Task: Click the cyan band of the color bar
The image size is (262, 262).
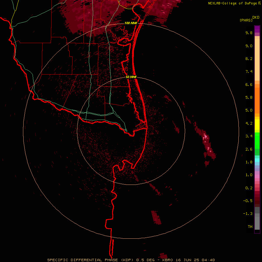Action: coord(257,160)
